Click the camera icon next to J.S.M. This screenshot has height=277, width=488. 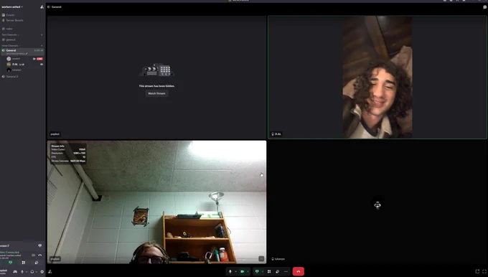(42, 65)
